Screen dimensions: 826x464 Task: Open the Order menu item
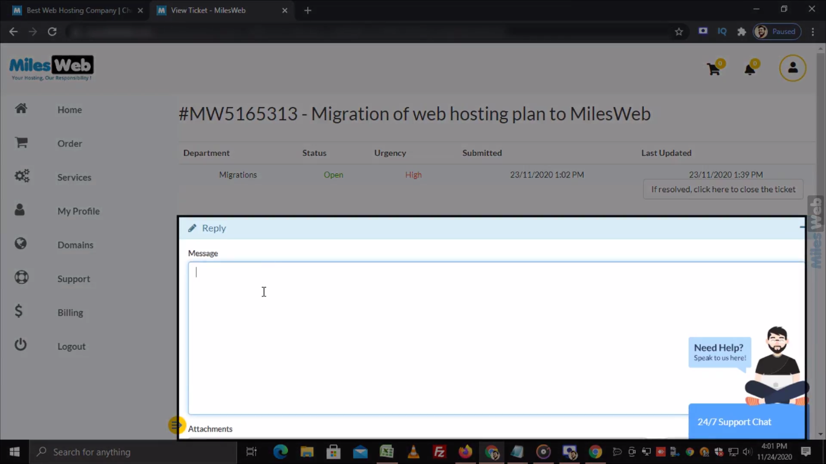pos(70,143)
